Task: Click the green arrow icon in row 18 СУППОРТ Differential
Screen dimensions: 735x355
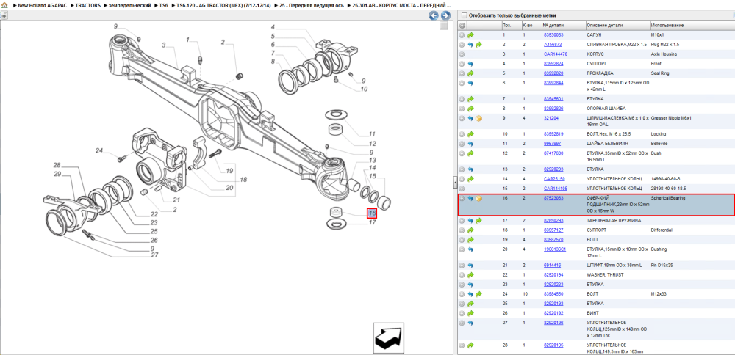Action: coord(470,230)
